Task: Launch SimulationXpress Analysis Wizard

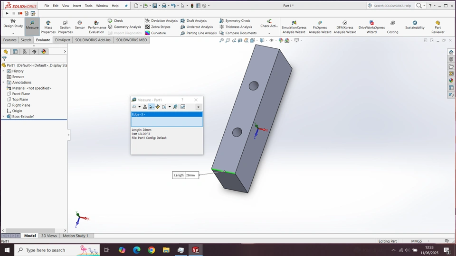Action: [x=294, y=27]
